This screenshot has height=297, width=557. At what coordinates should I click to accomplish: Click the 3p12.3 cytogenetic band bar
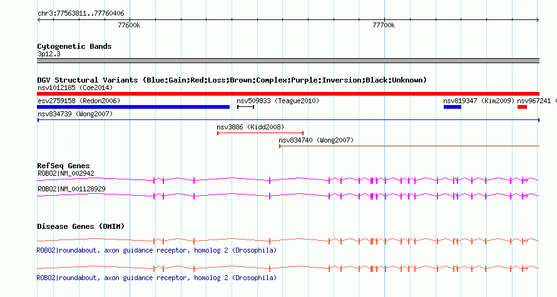point(288,61)
